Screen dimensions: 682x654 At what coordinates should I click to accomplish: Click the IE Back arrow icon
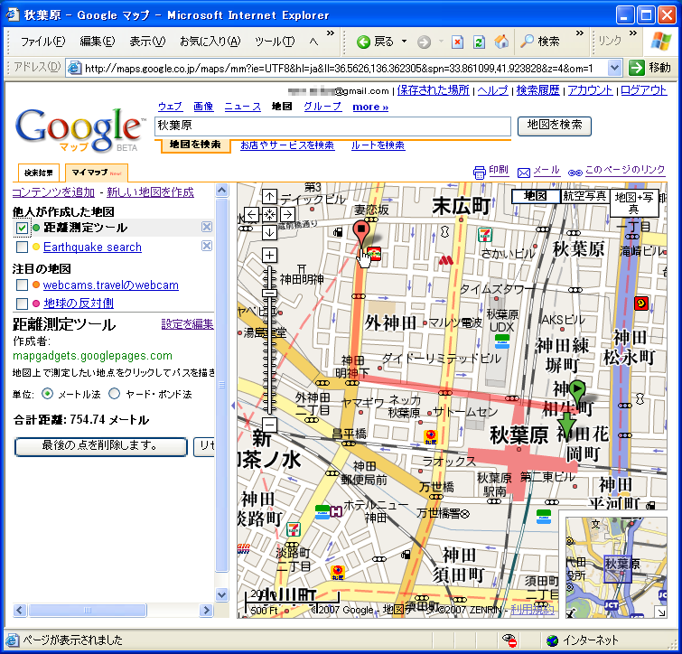(x=363, y=42)
